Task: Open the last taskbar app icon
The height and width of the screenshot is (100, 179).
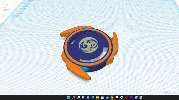Action: 141,97
